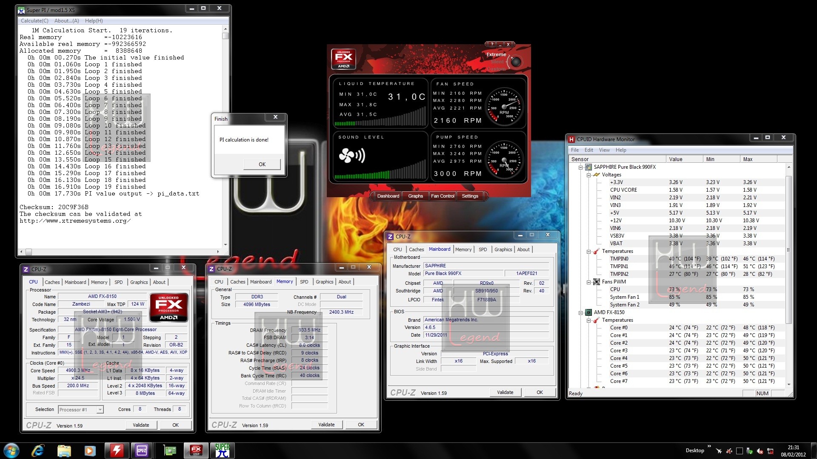This screenshot has width=817, height=459.
Task: Click the FX processor logo in CPU-Z
Action: coord(169,308)
